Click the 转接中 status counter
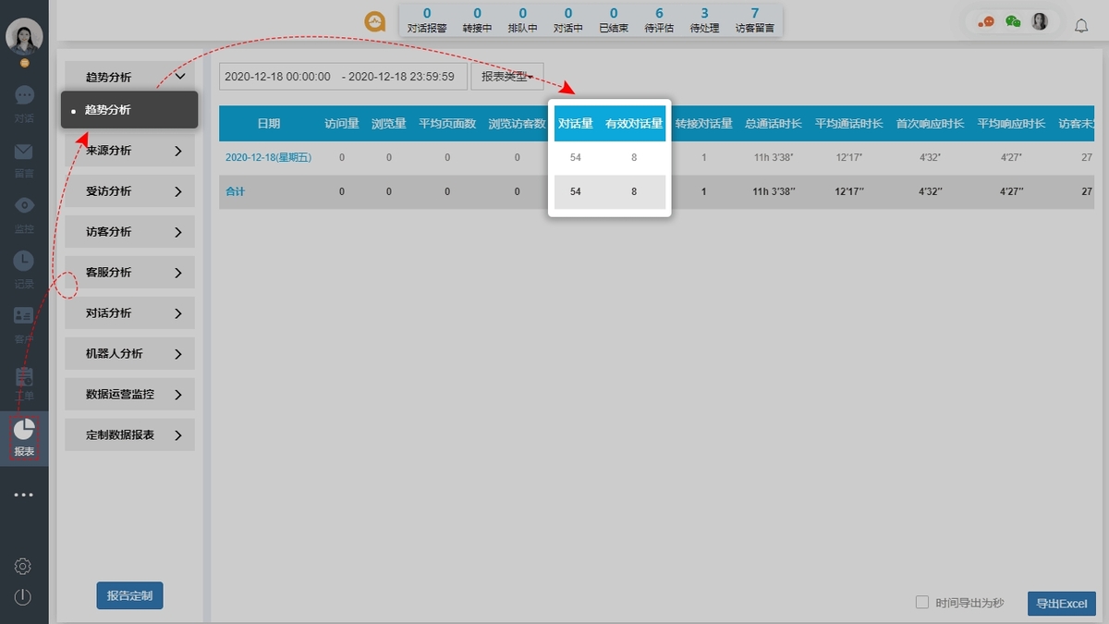 point(477,19)
